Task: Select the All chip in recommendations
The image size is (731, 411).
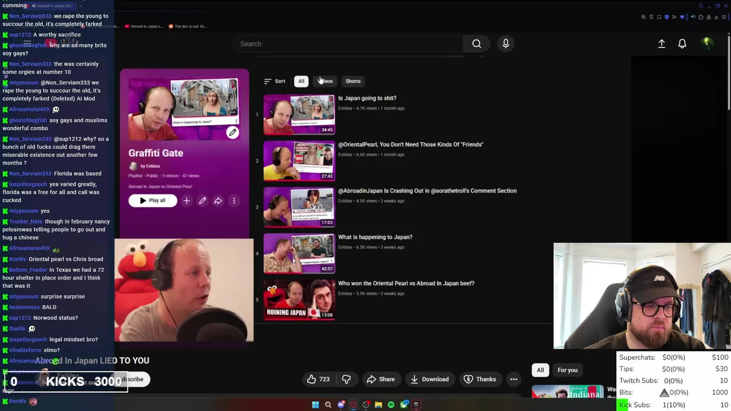Action: (540, 370)
